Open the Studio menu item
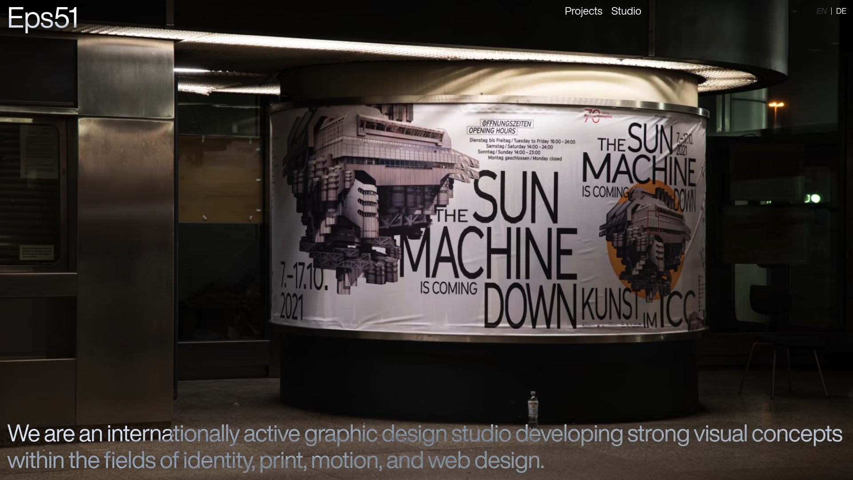Image resolution: width=853 pixels, height=480 pixels. coord(626,11)
